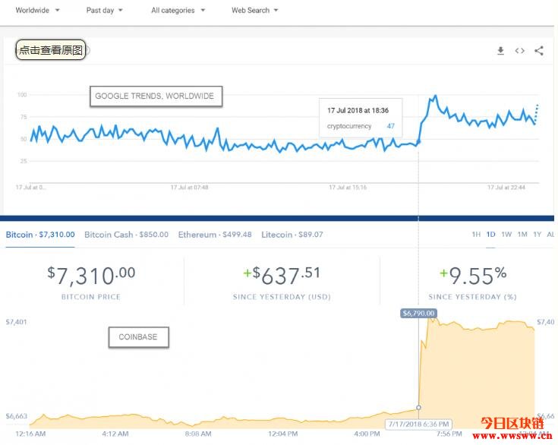Open the Worldwide region dropdown

[37, 11]
